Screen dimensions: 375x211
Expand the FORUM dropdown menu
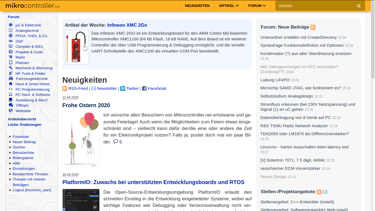(257, 5)
